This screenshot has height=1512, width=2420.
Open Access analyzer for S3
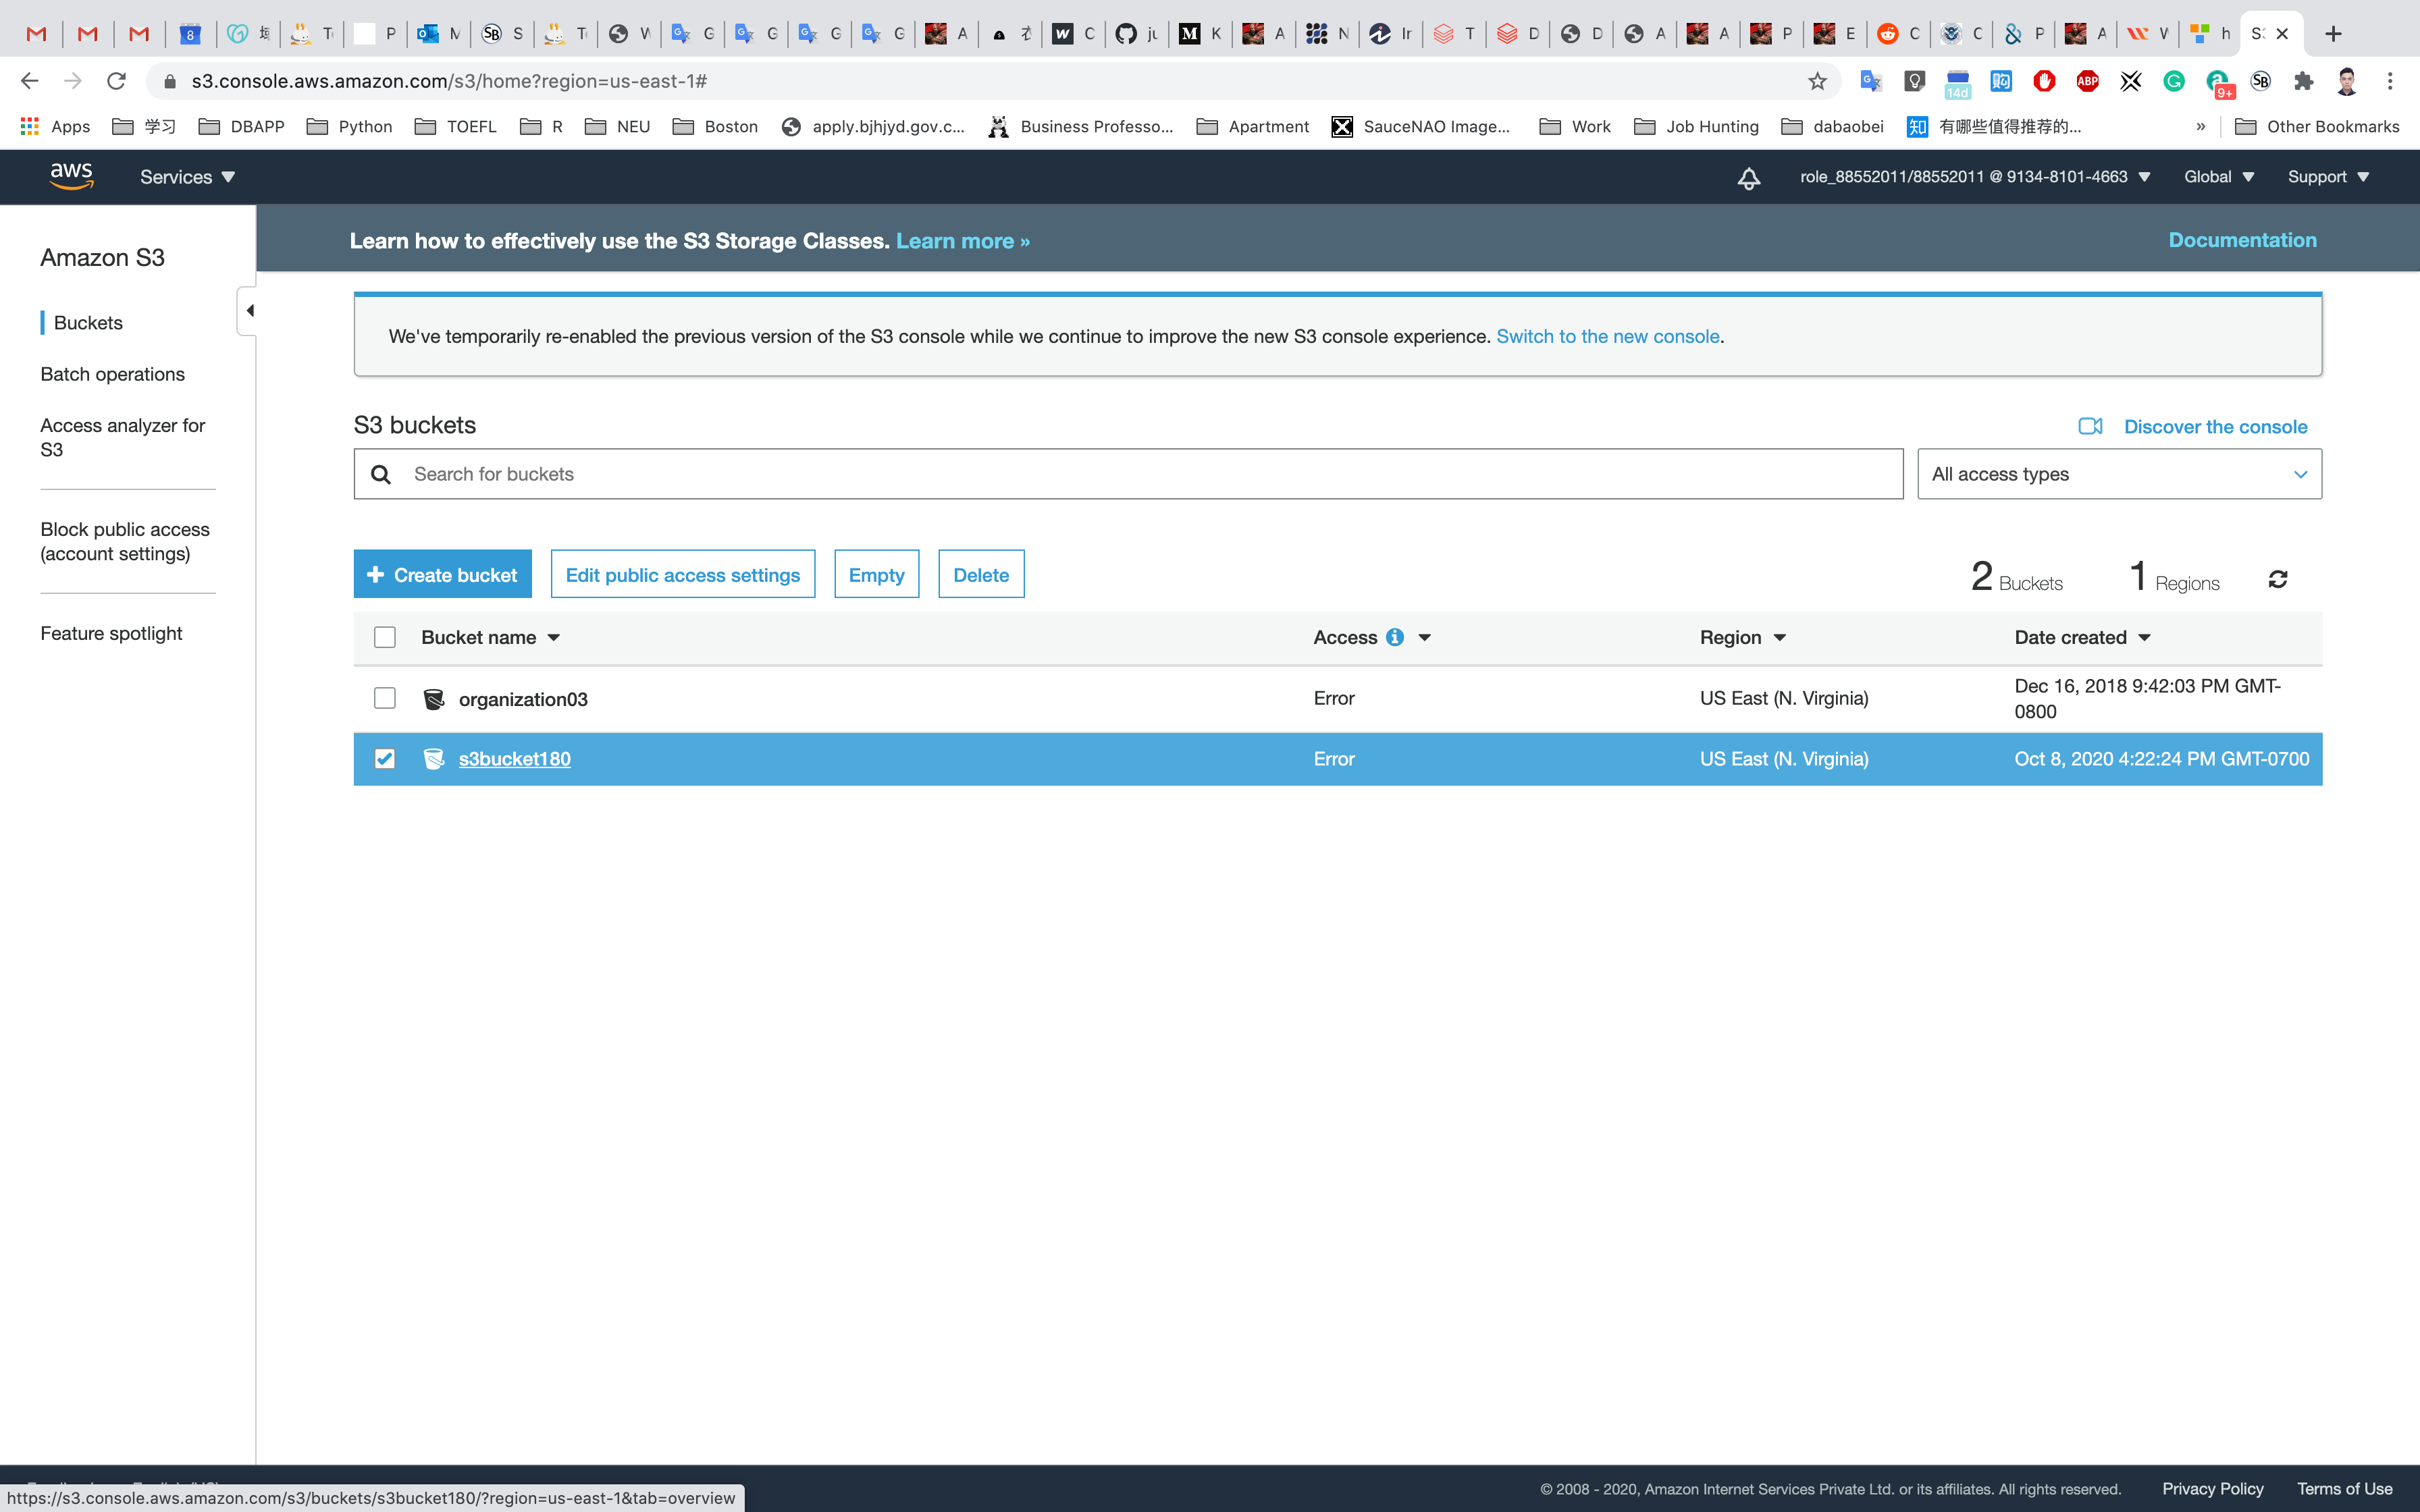tap(122, 437)
